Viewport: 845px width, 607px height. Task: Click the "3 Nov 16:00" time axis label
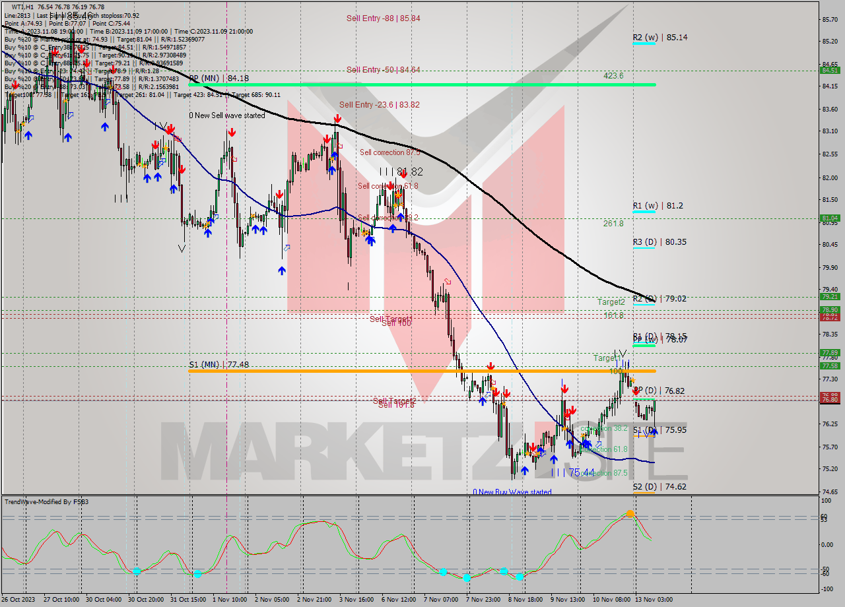click(356, 599)
